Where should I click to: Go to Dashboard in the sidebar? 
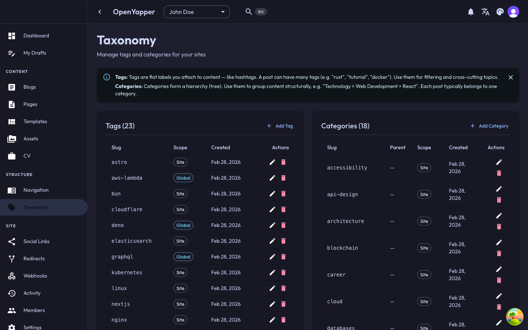pos(36,36)
